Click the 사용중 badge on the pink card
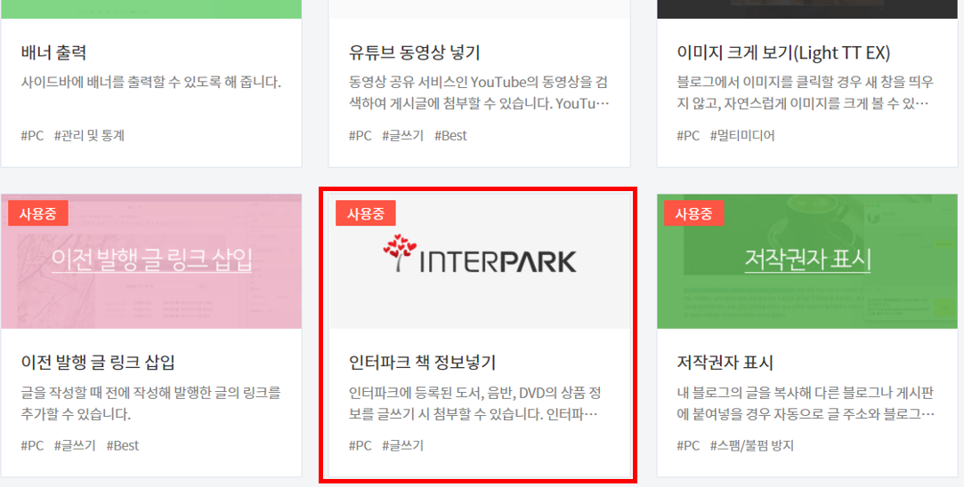This screenshot has width=964, height=487. [x=38, y=213]
